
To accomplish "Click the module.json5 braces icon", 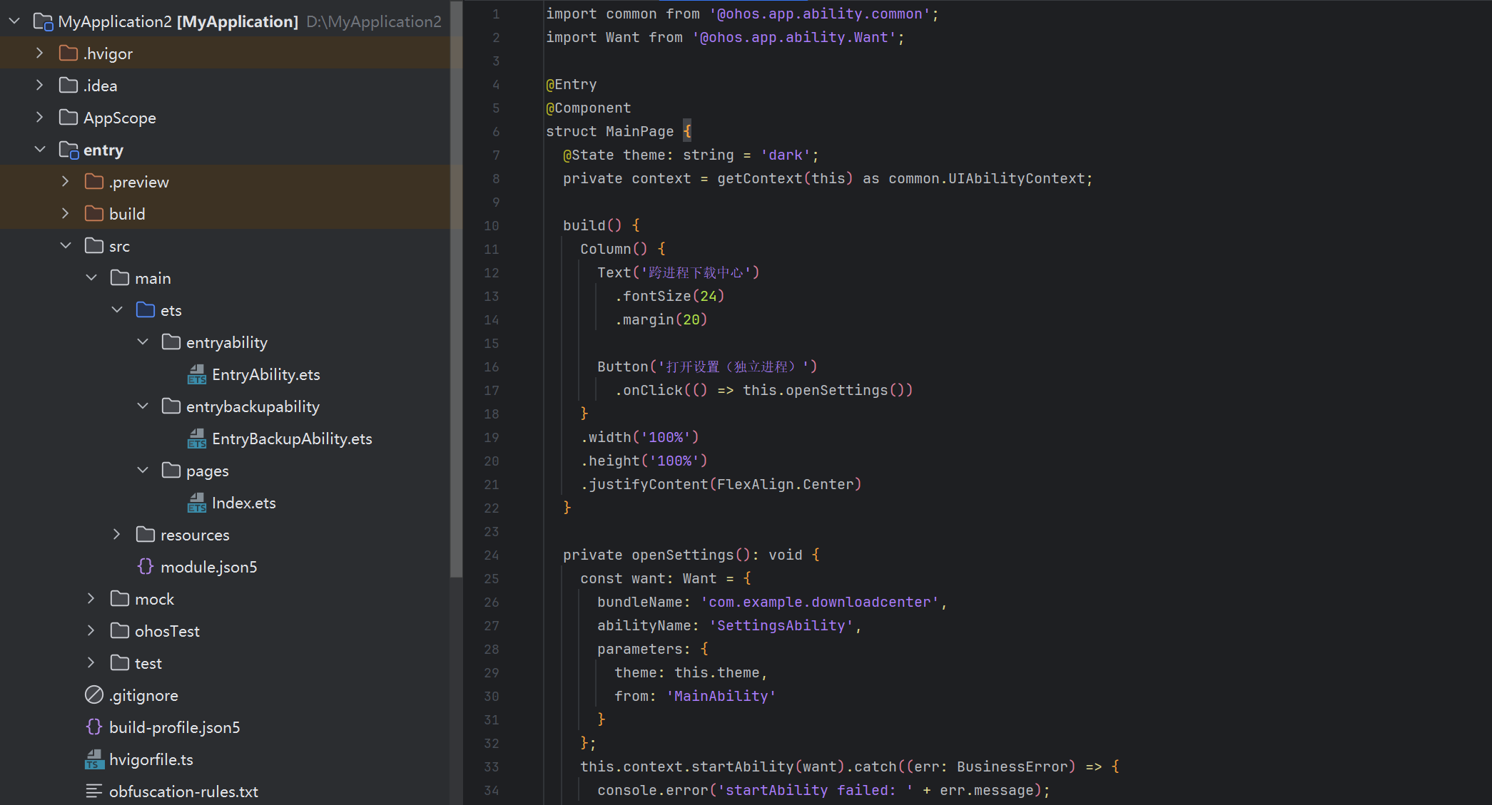I will 146,567.
